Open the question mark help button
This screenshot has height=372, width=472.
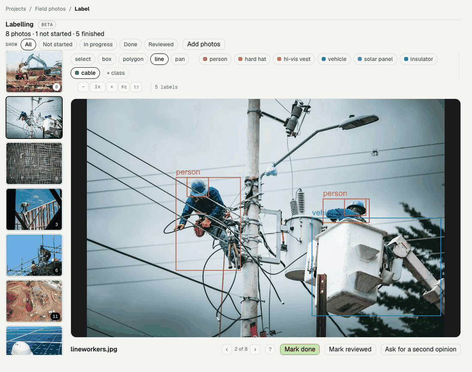point(270,349)
